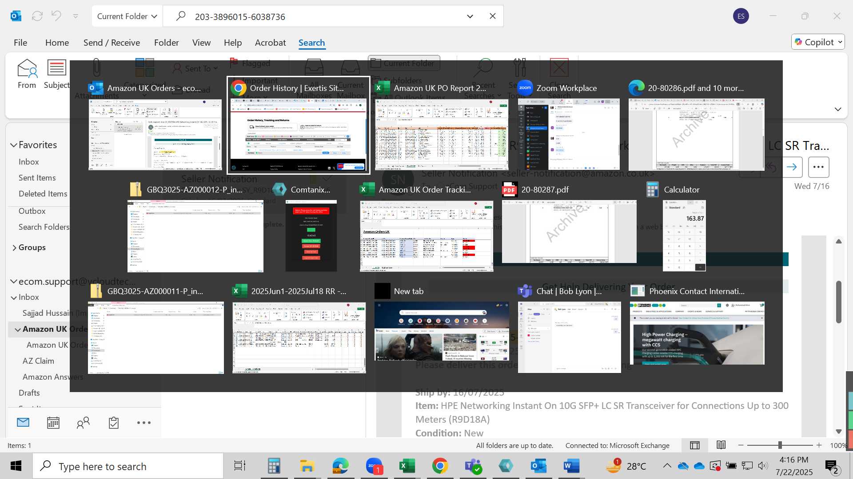Screen dimensions: 853x479
Task: Open the Current Folder search scope dropdown
Action: pos(127,16)
